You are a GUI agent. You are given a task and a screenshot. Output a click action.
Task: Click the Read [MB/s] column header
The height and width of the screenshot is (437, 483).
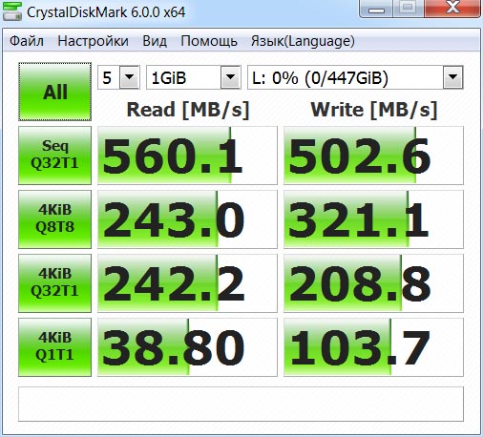[188, 110]
